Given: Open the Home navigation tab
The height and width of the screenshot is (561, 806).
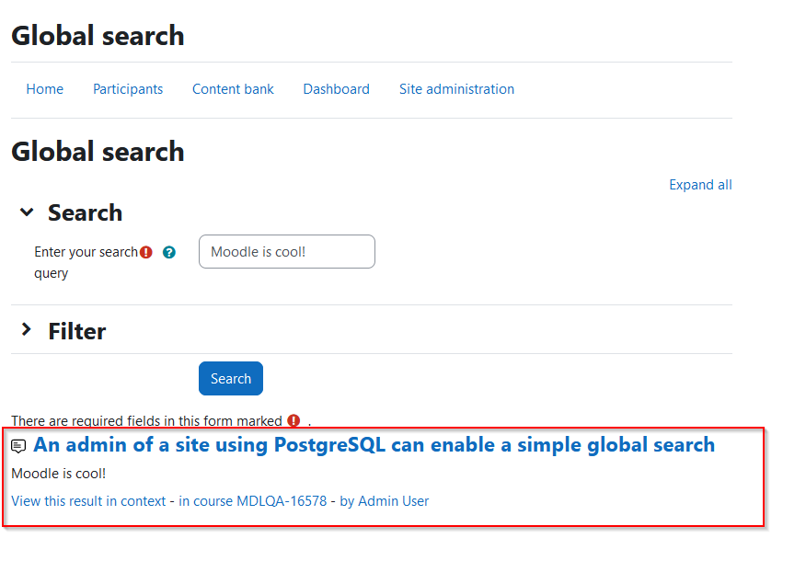Looking at the screenshot, I should [x=45, y=89].
